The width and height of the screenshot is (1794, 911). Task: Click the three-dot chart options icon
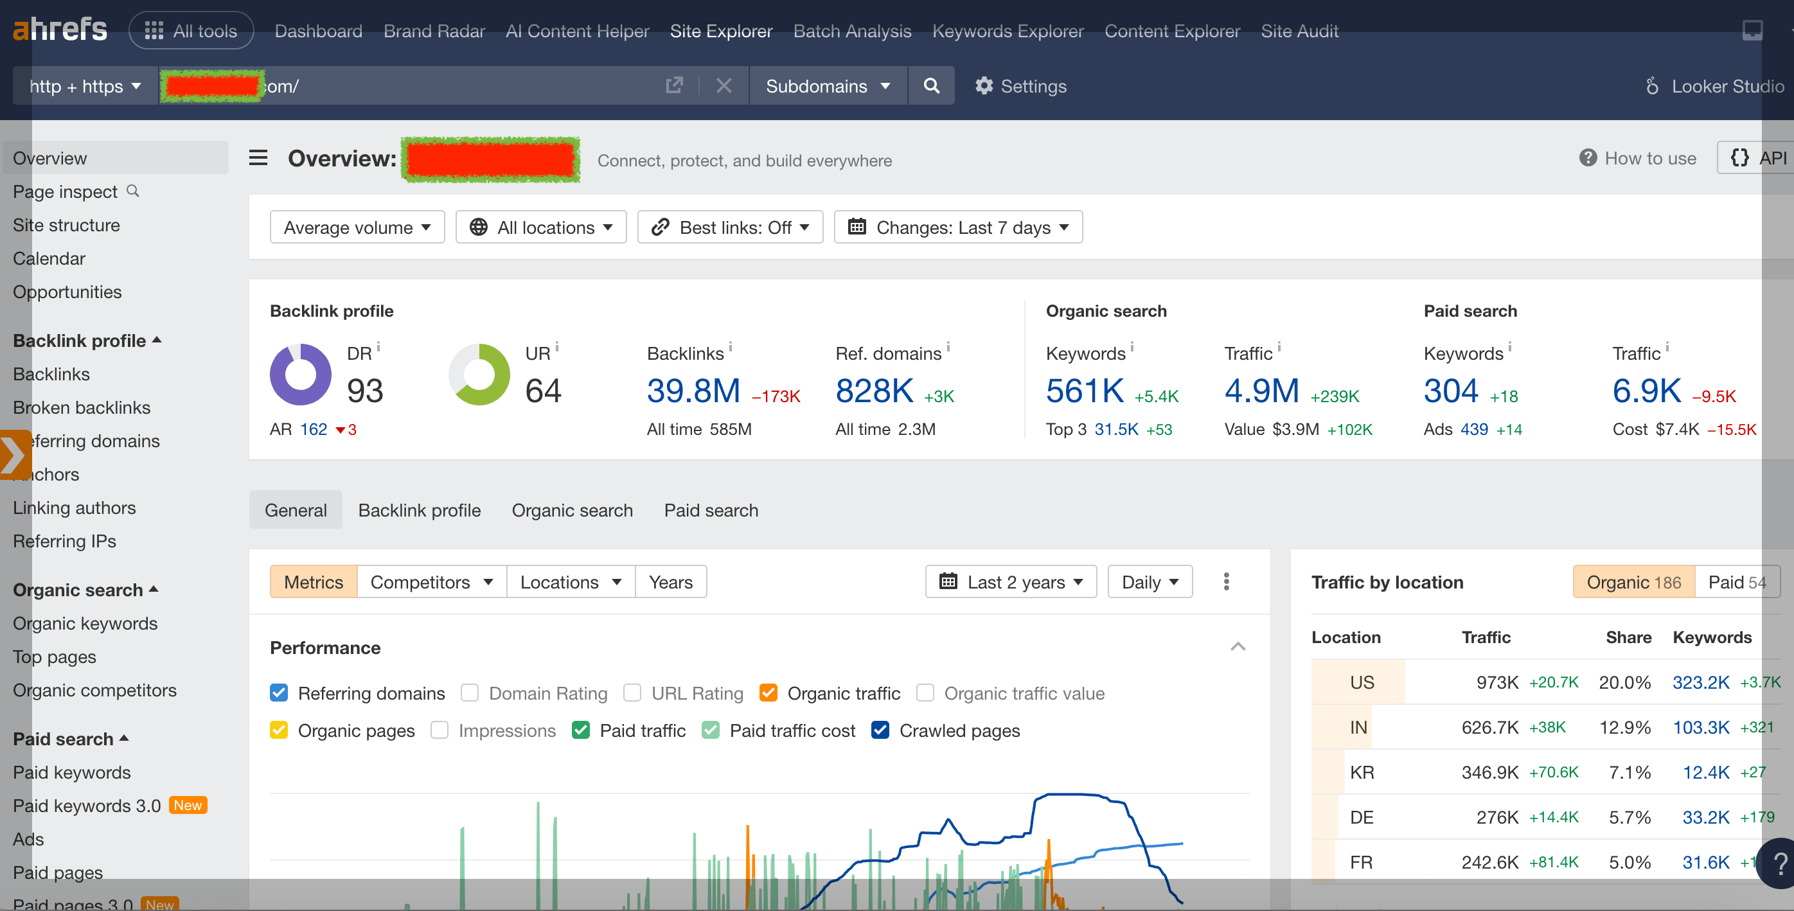[1226, 581]
